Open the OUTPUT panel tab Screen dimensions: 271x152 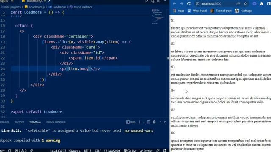click(x=19, y=122)
